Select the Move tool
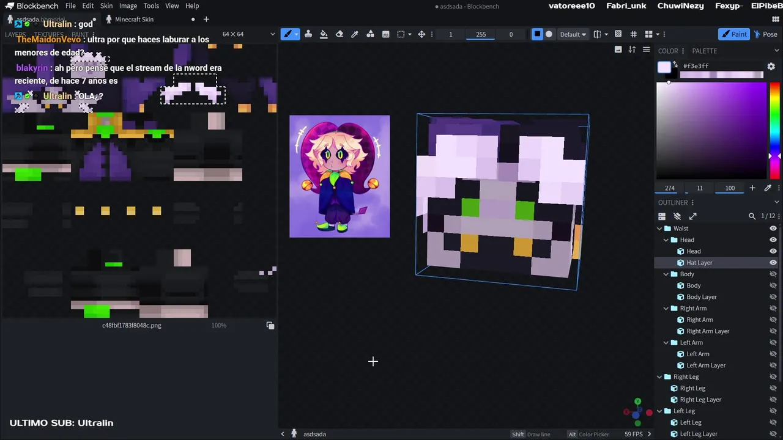Image resolution: width=783 pixels, height=440 pixels. coord(421,34)
